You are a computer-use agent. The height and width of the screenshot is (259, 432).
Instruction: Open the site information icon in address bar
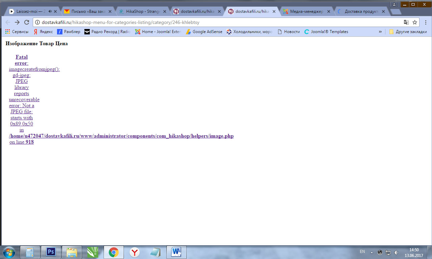37,22
